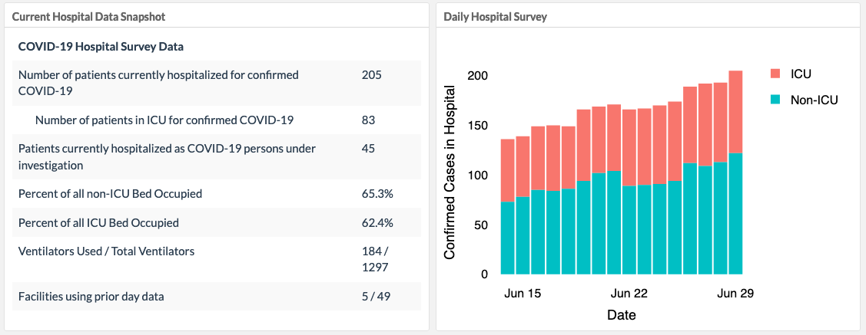Screen dimensions: 866x335
Task: Click the Jun 29 x-axis label
Action: pos(735,293)
